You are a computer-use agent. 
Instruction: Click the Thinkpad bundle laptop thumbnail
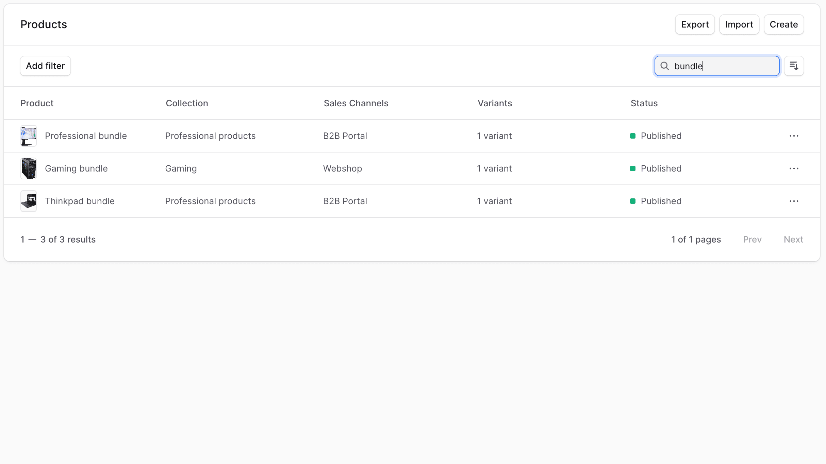coord(29,201)
